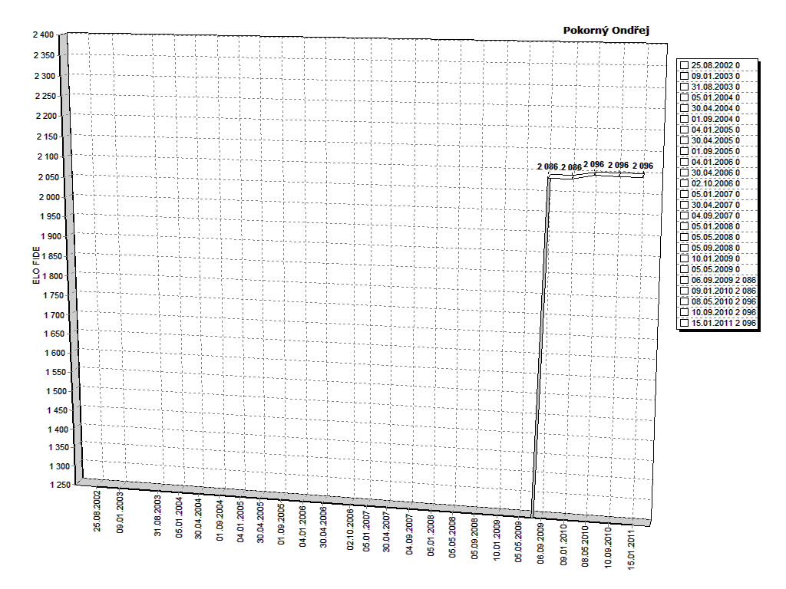Screen dimensions: 786x589
Task: Click the 15.01.2011 x-axis date label
Action: click(632, 549)
